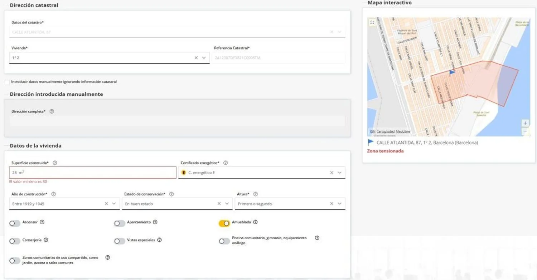This screenshot has height=280, width=537.
Task: Expand the Altura dropdown arrow
Action: [339, 204]
